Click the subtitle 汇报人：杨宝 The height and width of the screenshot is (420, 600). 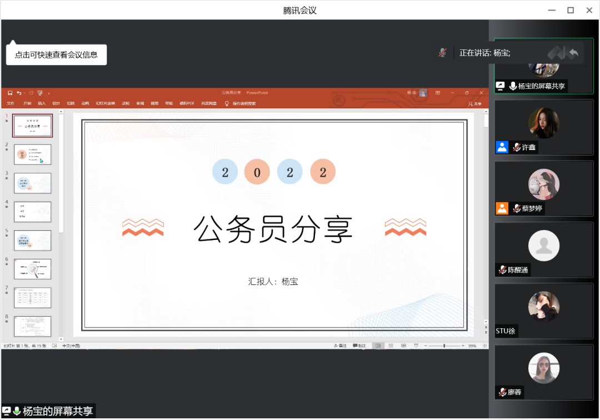tap(273, 282)
